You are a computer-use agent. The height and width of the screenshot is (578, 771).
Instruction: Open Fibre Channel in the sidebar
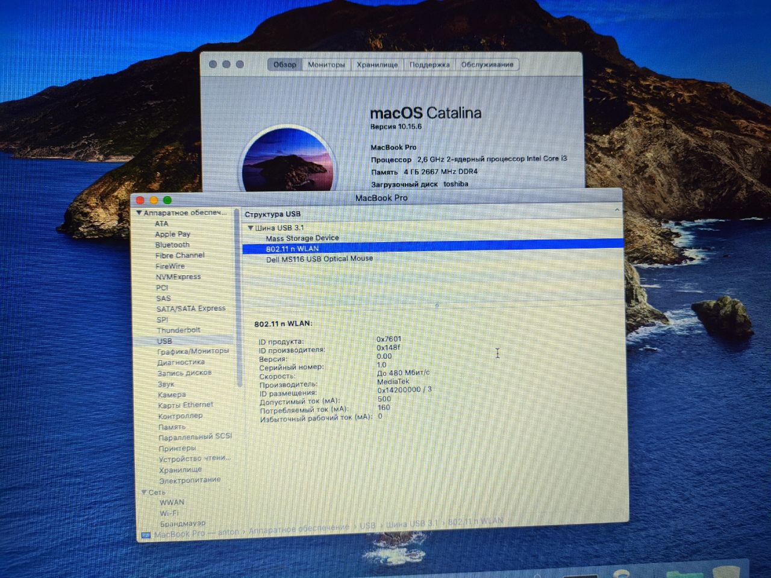(179, 255)
